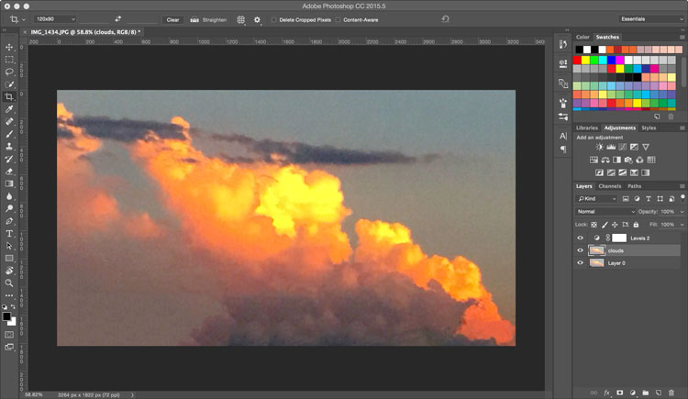Hide Layer 0 visibility
Viewport: 688px width, 399px height.
(580, 263)
